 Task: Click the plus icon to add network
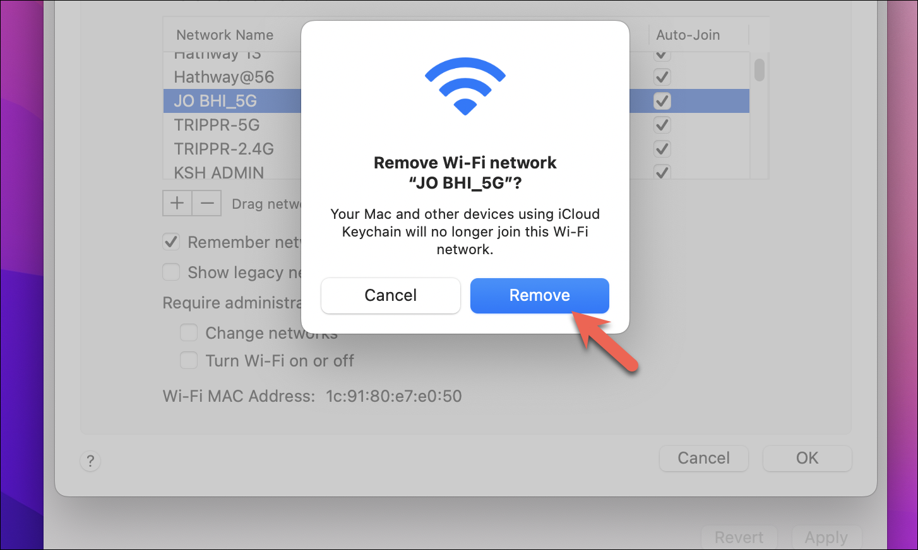[177, 203]
